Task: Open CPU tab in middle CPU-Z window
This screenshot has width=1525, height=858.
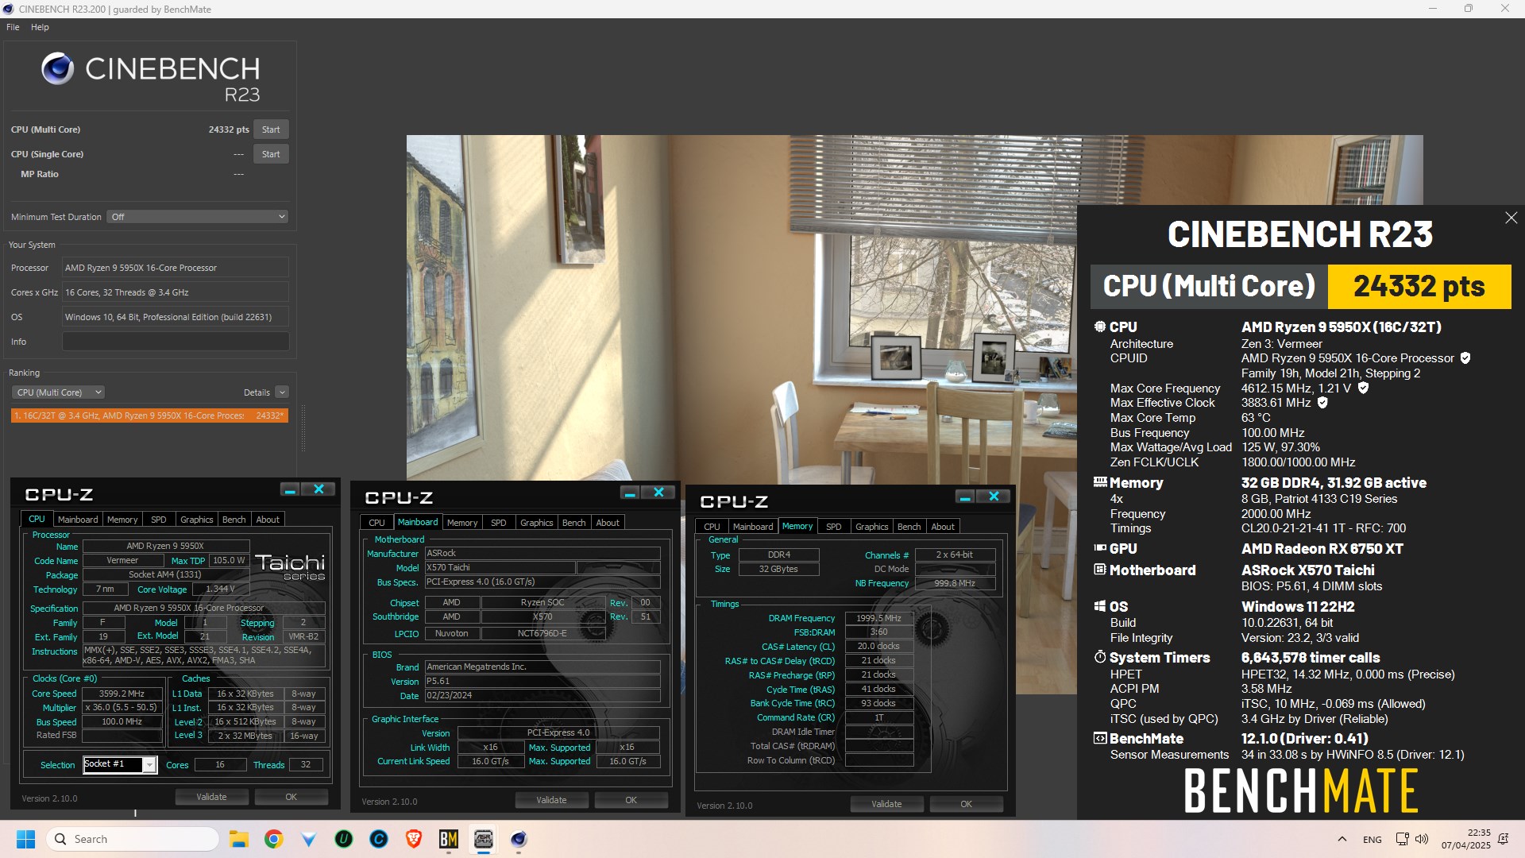Action: tap(376, 523)
